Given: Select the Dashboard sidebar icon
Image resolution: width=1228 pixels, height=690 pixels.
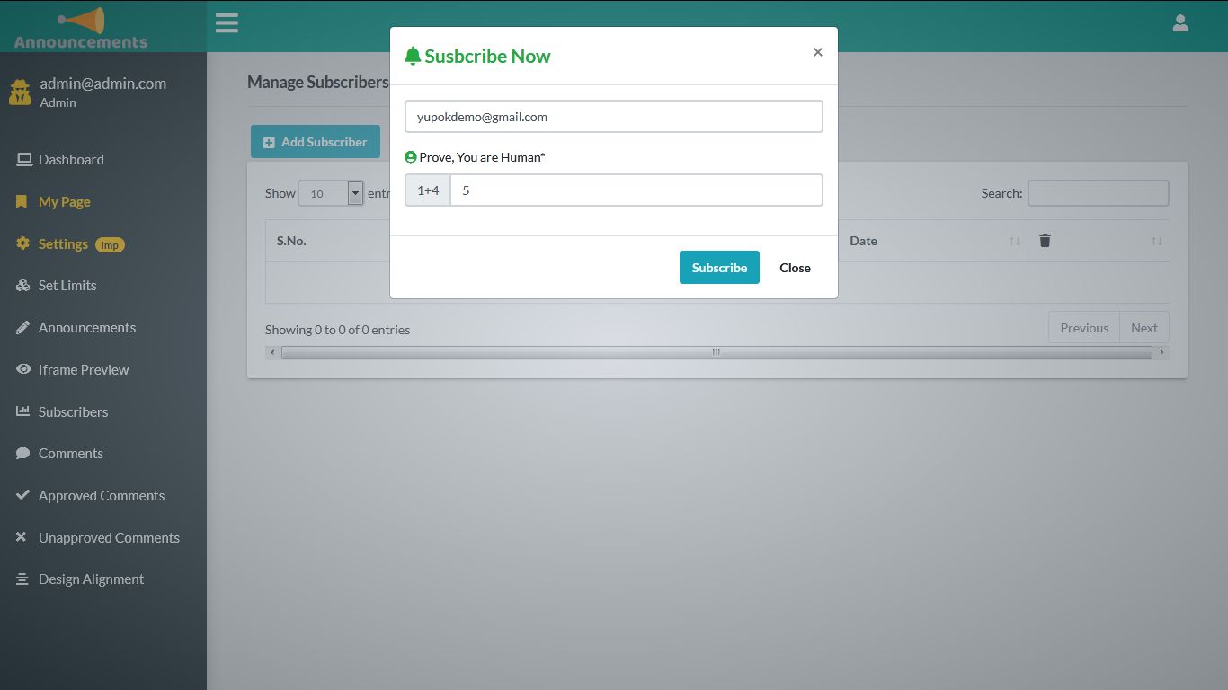Looking at the screenshot, I should click(x=22, y=159).
